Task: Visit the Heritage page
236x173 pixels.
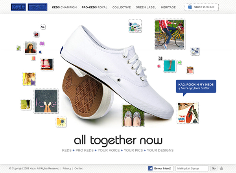Action: 168,7
